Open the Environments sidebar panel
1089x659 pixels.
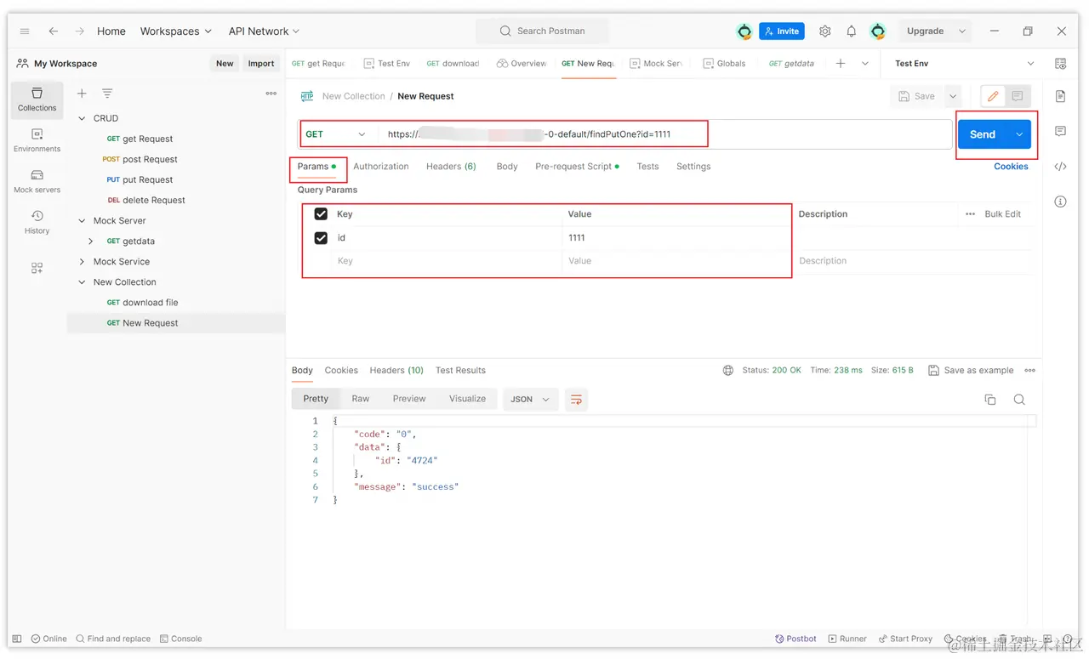tap(37, 139)
